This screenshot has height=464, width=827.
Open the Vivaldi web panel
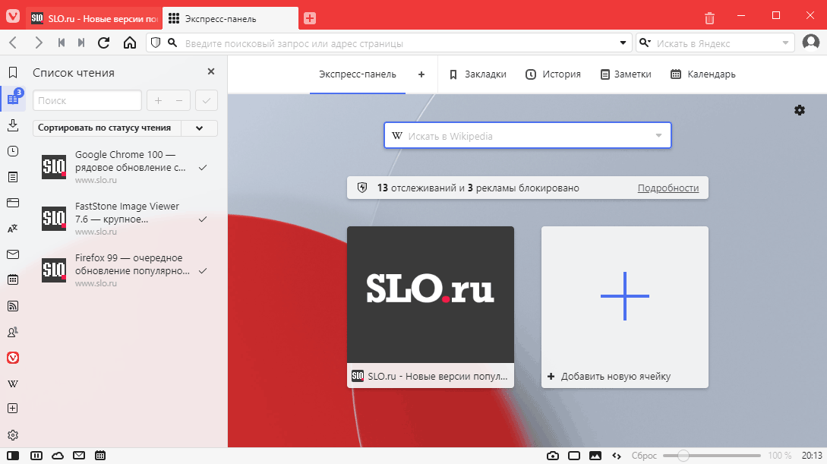tap(13, 358)
